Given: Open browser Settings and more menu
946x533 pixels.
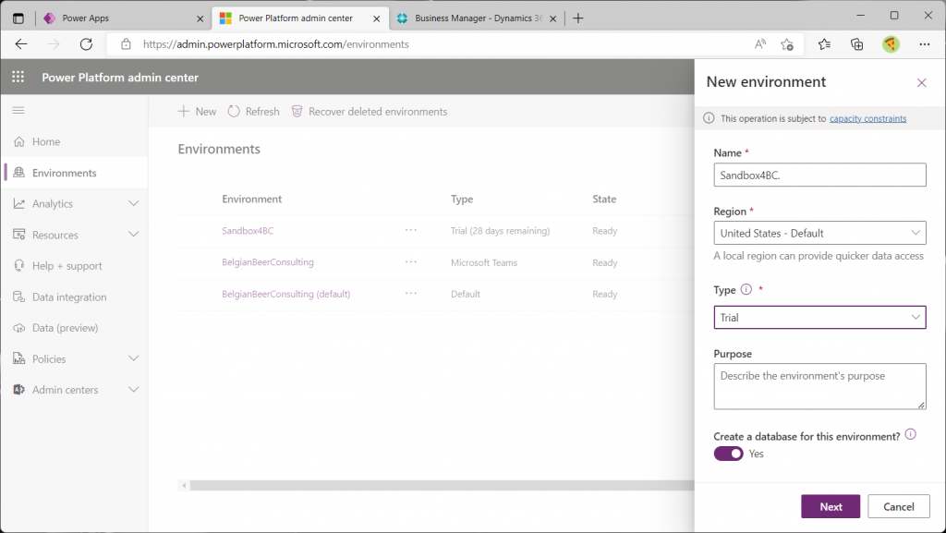Looking at the screenshot, I should [924, 44].
